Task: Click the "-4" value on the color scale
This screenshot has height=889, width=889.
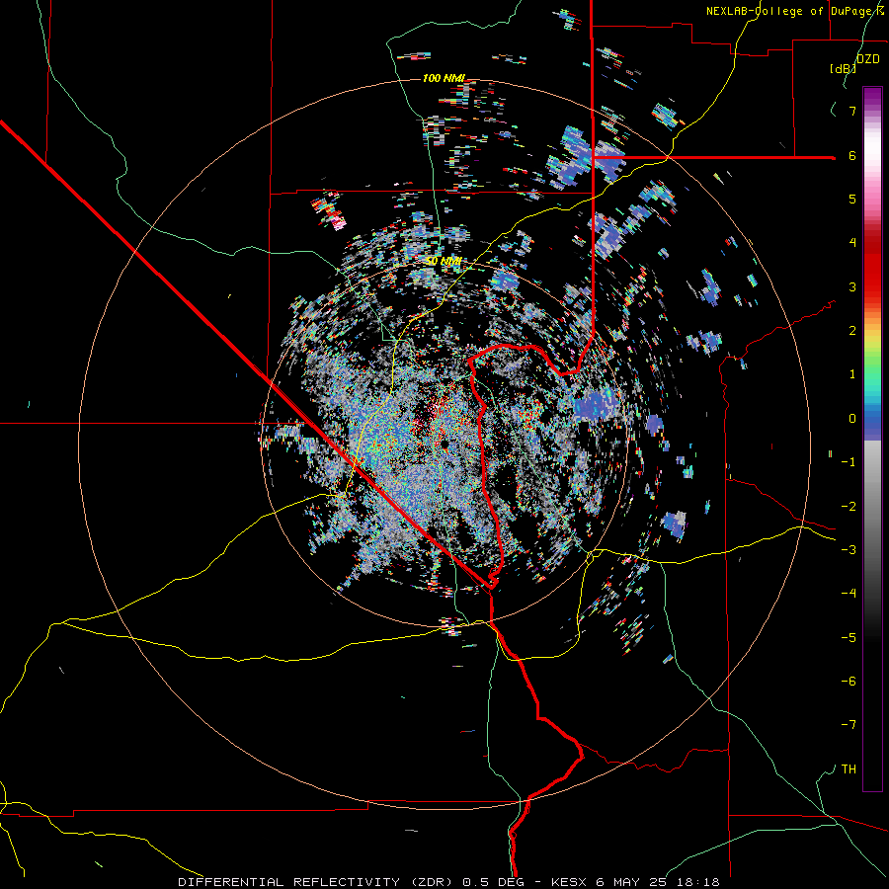Action: pos(849,594)
